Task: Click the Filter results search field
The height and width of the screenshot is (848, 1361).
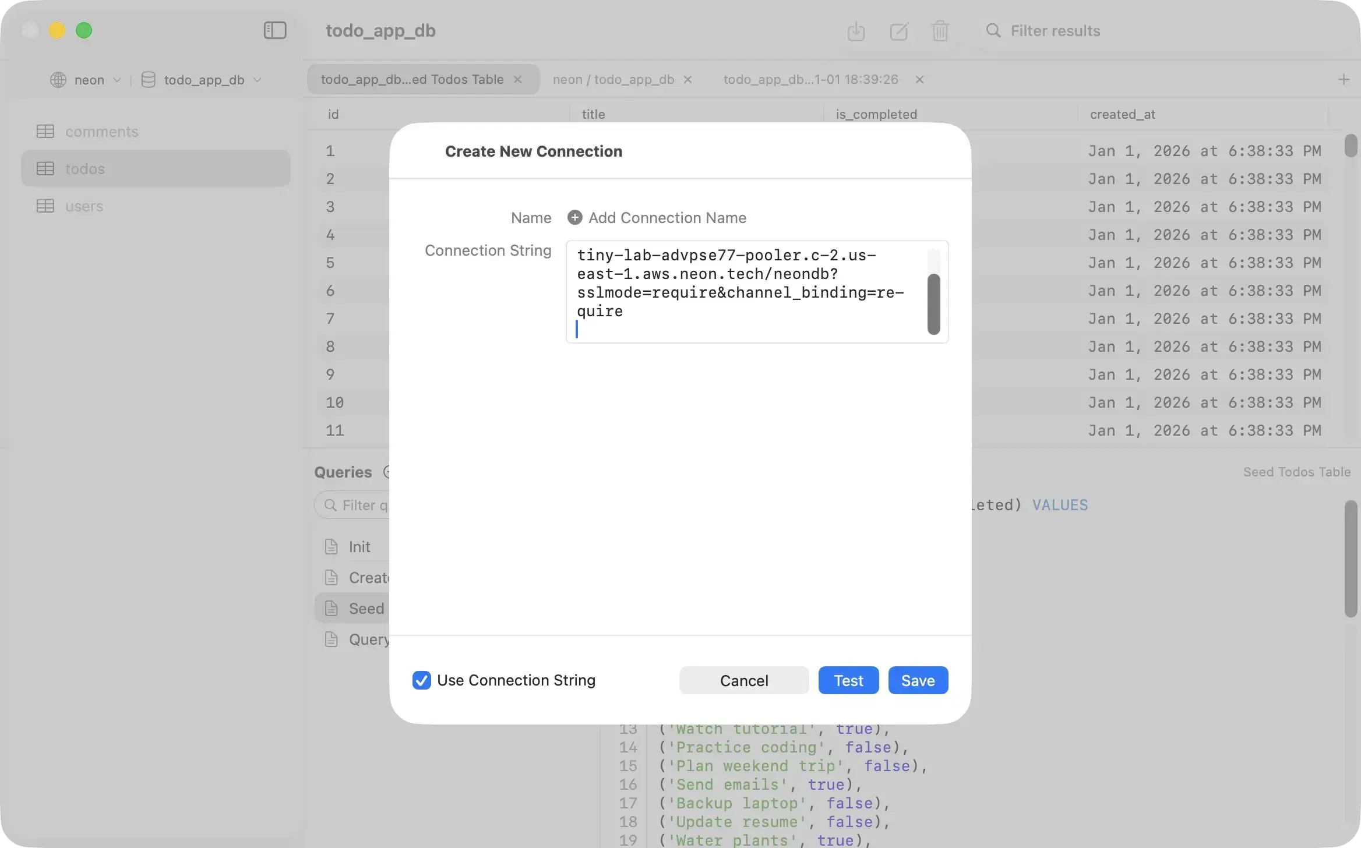Action: pyautogui.click(x=1055, y=31)
